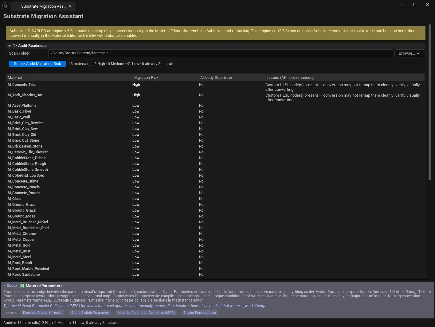Select the M_Metal_Chrome row
The width and height of the screenshot is (435, 327).
pyautogui.click(x=215, y=234)
